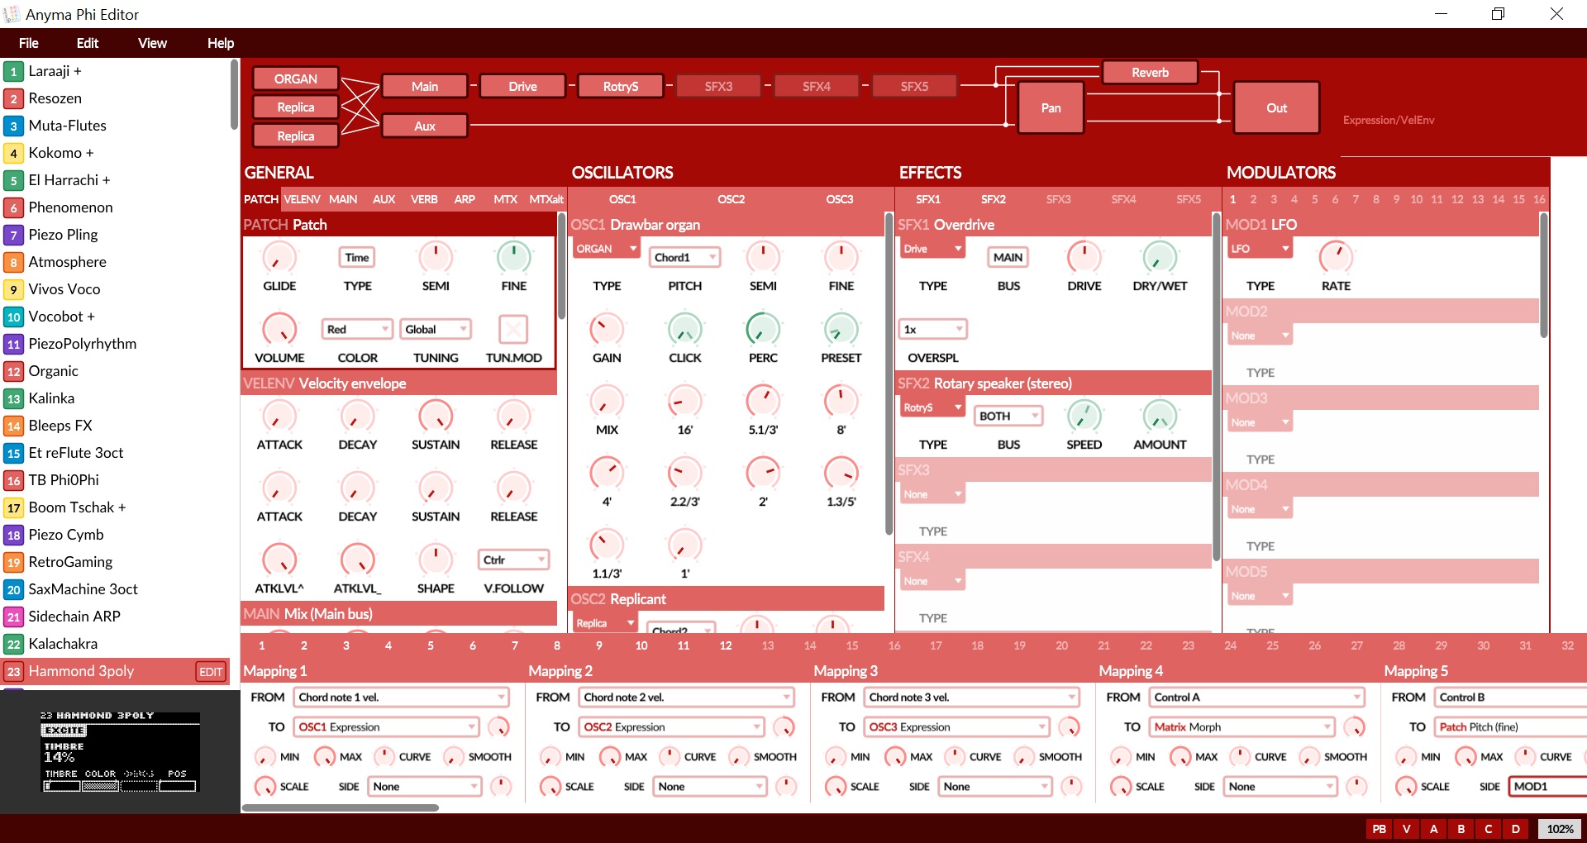Open the MOD1 type dropdown showing LFO
Screen dimensions: 1587x843
[x=1260, y=249]
